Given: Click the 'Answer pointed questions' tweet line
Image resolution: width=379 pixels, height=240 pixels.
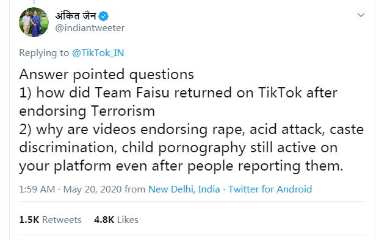Looking at the screenshot, I should pyautogui.click(x=106, y=74).
